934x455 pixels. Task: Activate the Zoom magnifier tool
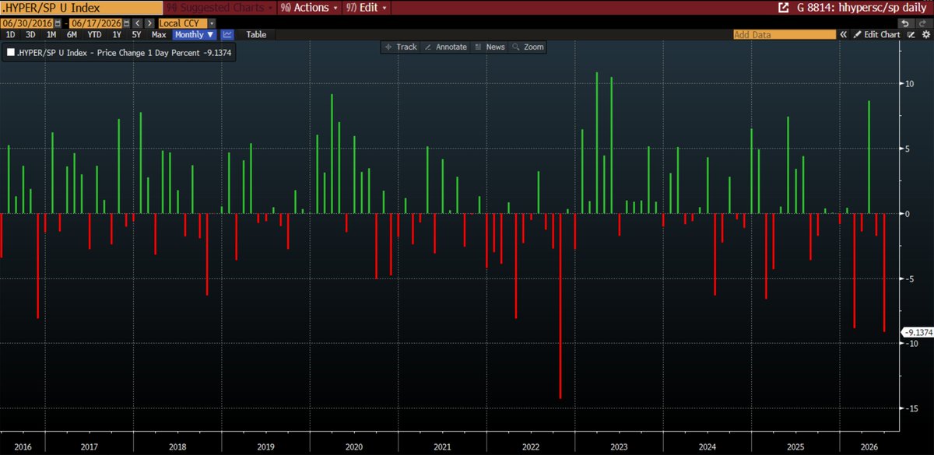[528, 47]
